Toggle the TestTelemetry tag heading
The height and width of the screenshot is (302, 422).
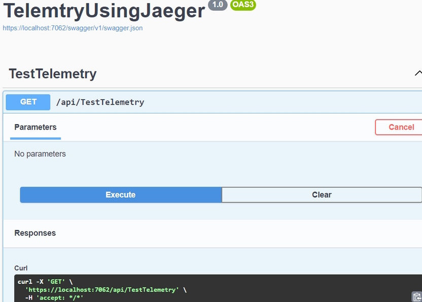tap(53, 73)
